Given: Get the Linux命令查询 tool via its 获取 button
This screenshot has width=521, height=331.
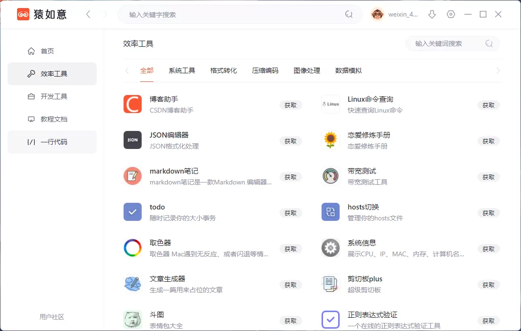Looking at the screenshot, I should pyautogui.click(x=488, y=105).
